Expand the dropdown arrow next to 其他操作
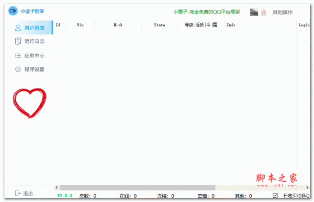The height and width of the screenshot is (202, 314). click(303, 12)
